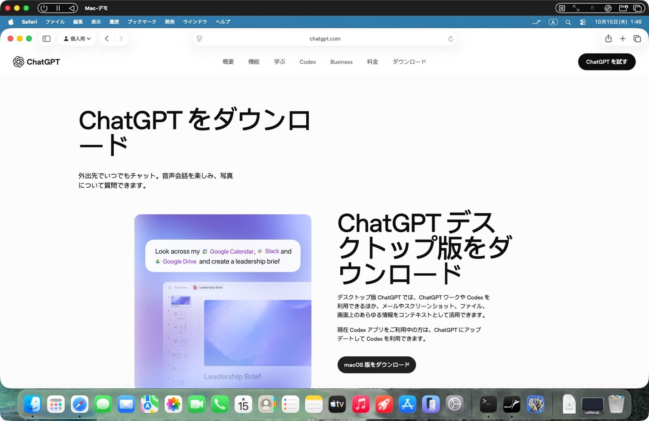
Task: Go back with Safari back arrow
Action: coord(107,38)
